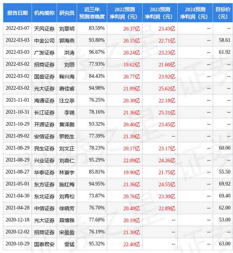Click 2023 forecast 25.31亿

167,113
